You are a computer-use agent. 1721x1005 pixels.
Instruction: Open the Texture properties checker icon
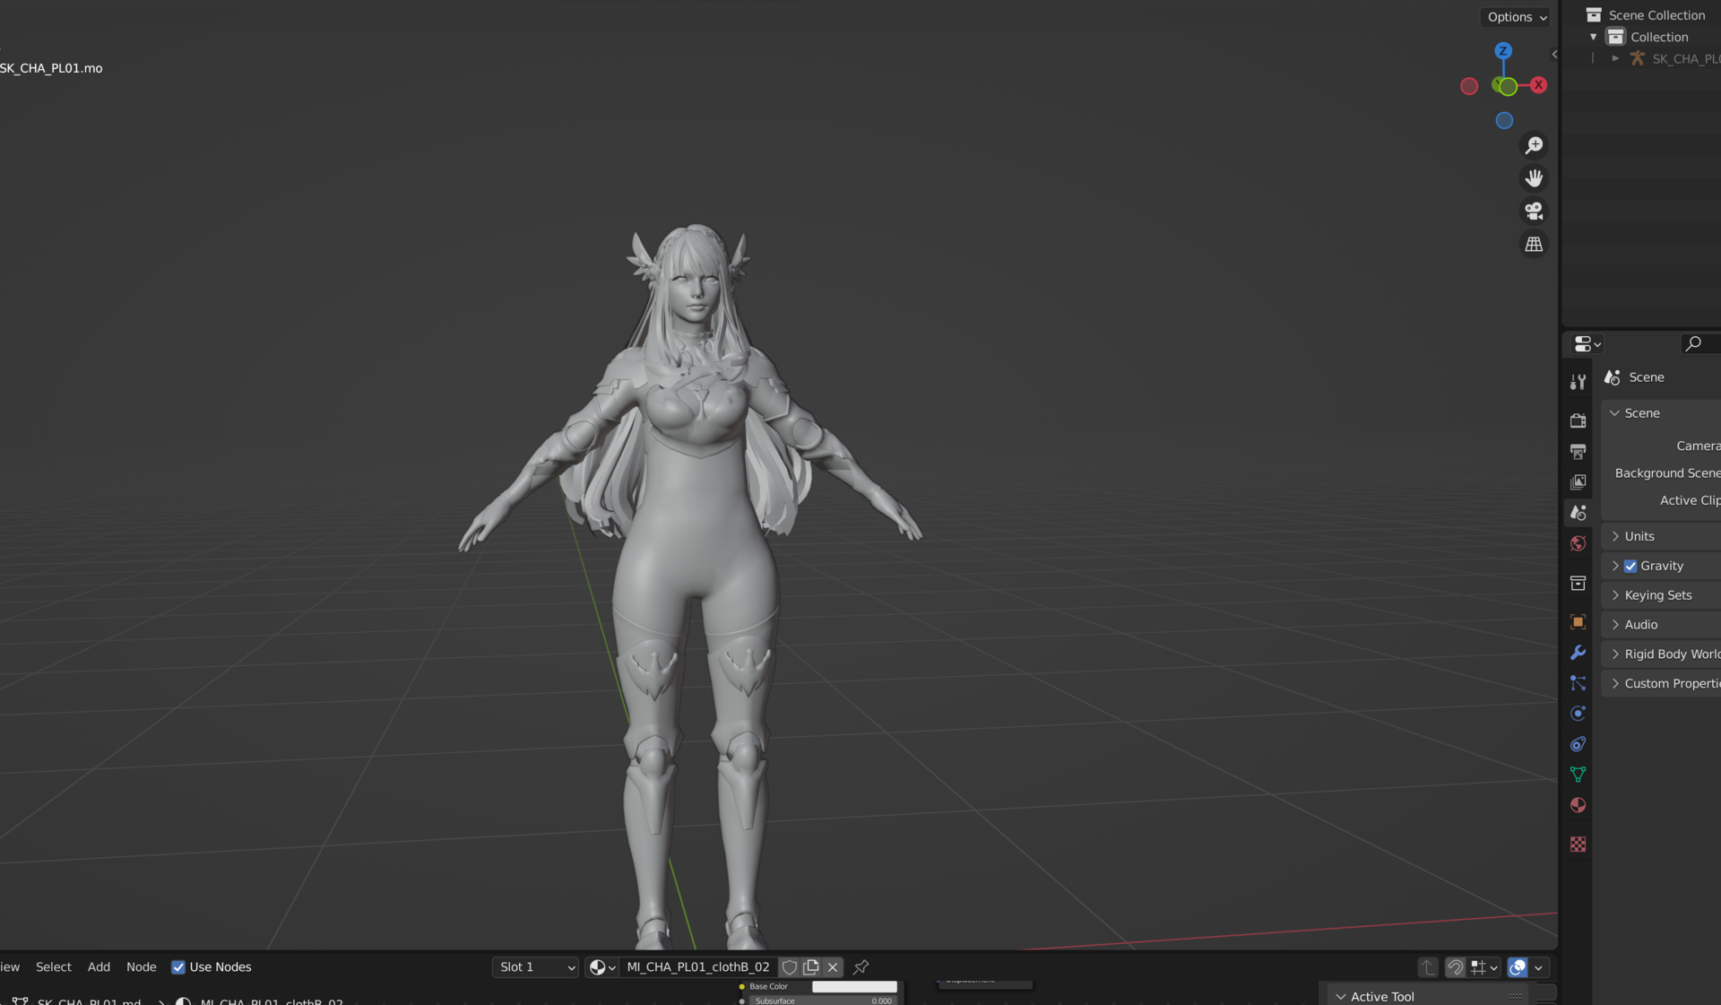[x=1578, y=845]
